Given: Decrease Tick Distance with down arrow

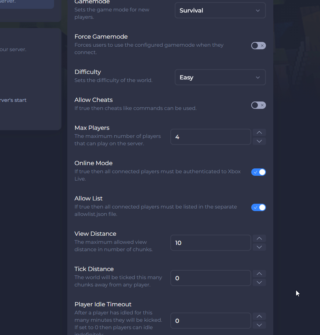Looking at the screenshot, I should click(259, 282).
